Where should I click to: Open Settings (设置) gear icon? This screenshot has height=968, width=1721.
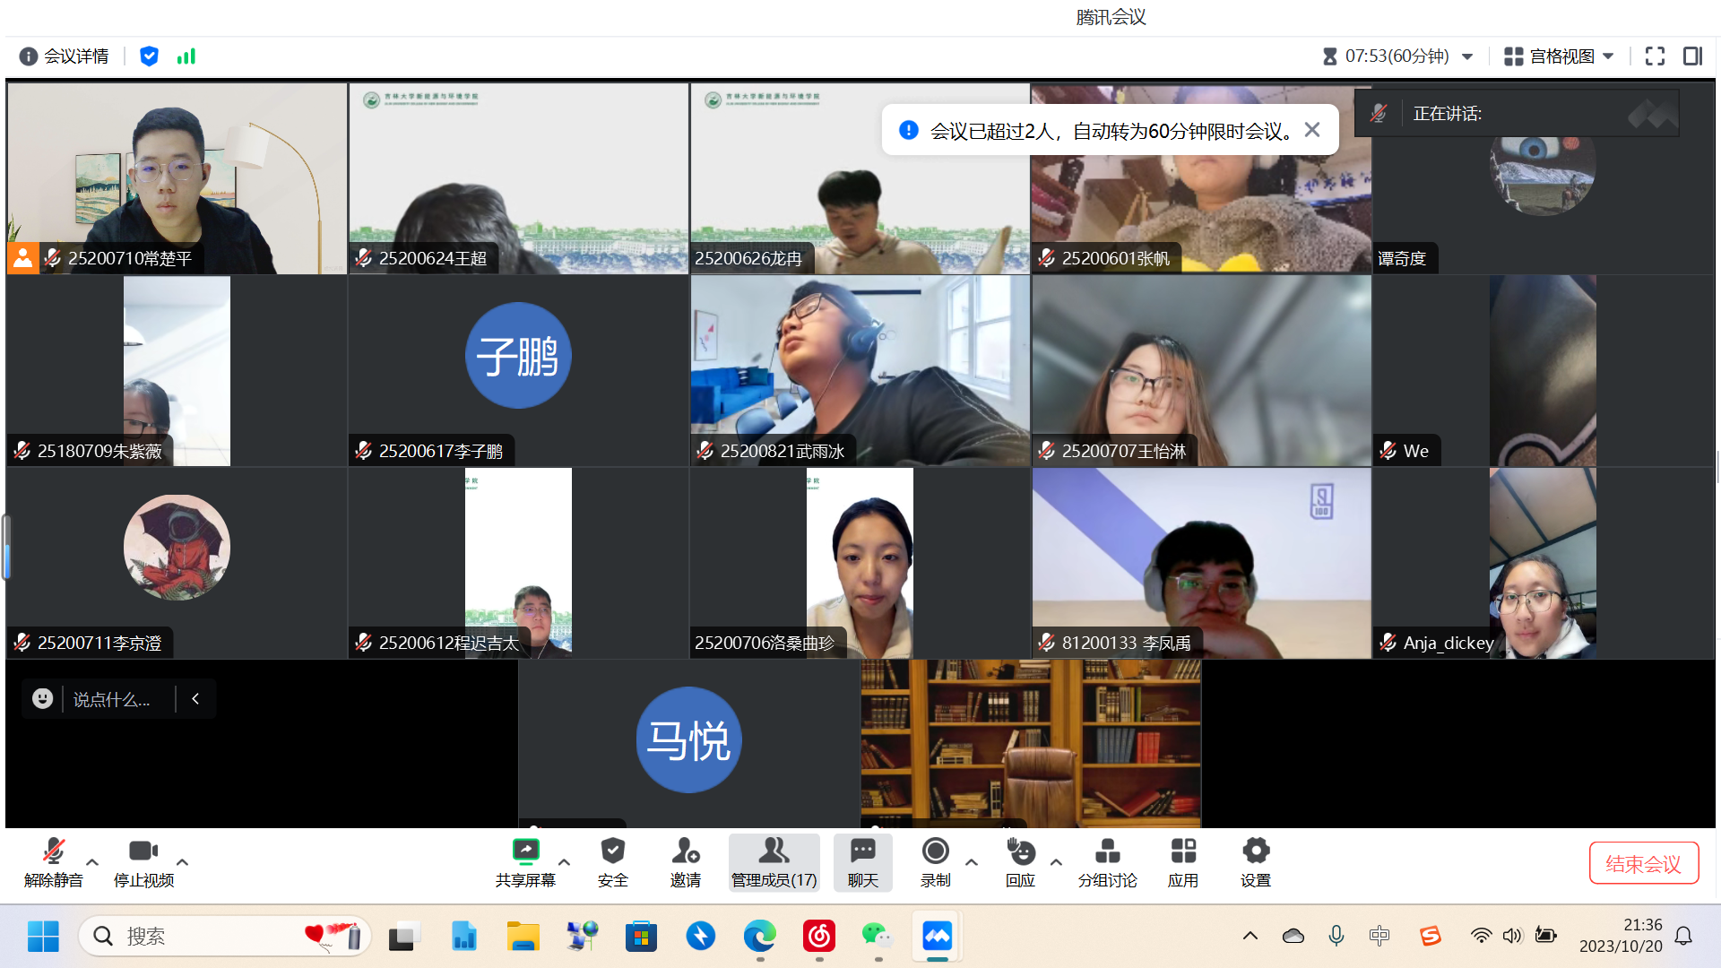pyautogui.click(x=1255, y=851)
